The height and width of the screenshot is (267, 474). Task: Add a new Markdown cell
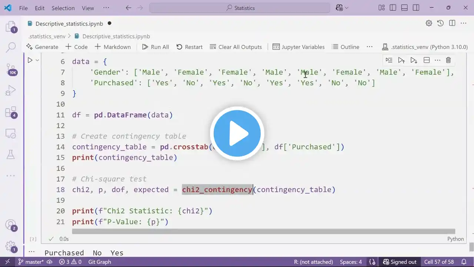coord(113,47)
